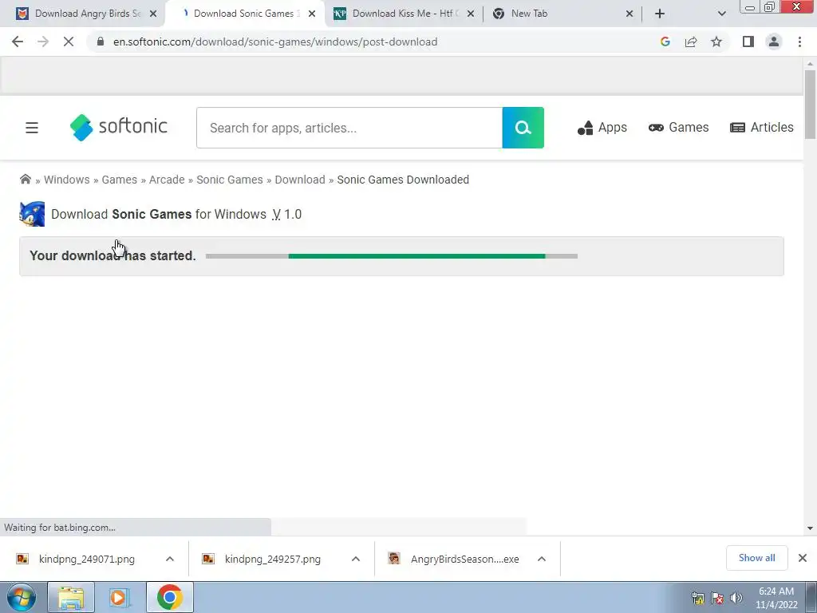Open Google icon in address bar

pos(665,42)
